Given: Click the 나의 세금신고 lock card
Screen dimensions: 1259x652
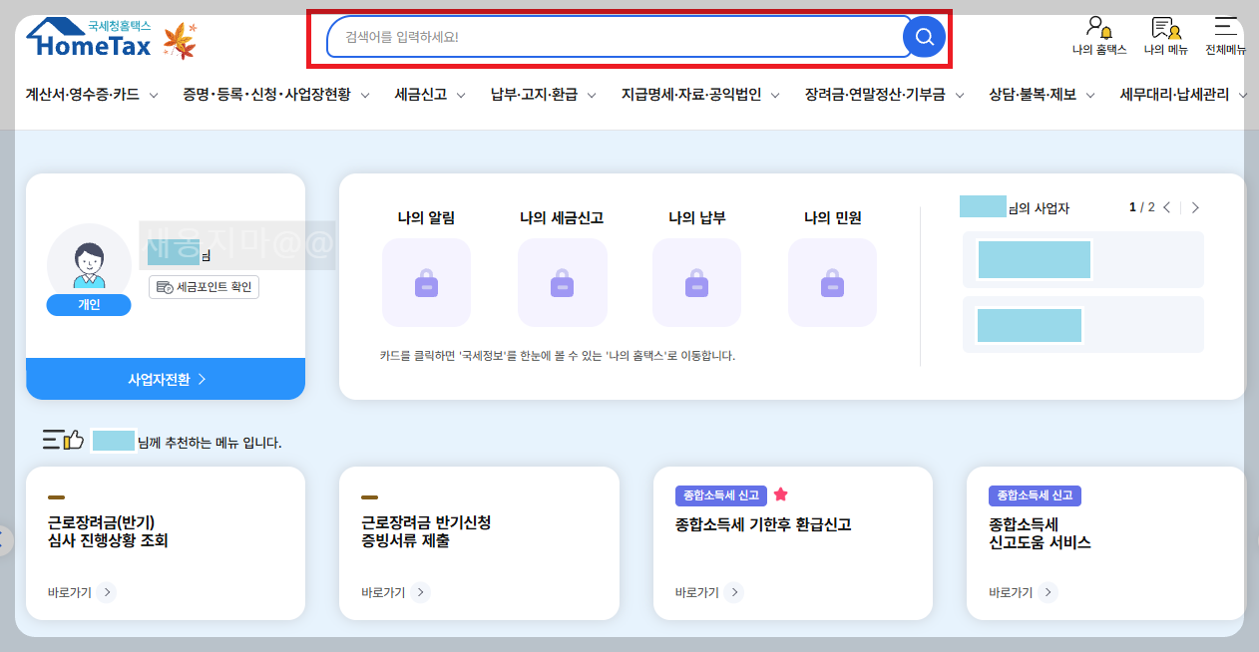Looking at the screenshot, I should pos(562,283).
